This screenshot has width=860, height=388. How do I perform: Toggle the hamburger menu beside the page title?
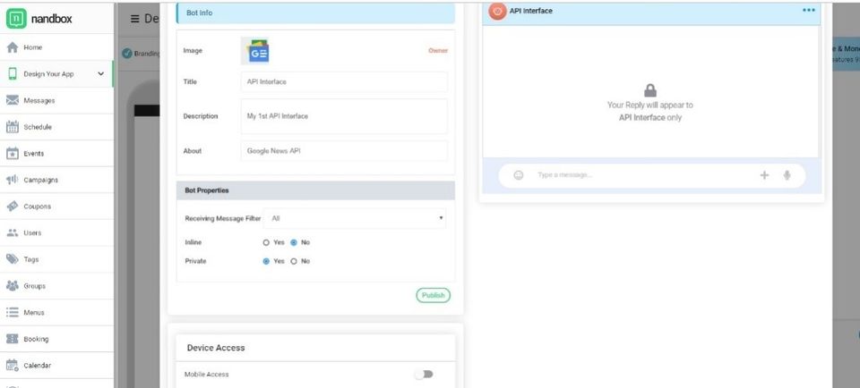(x=134, y=19)
